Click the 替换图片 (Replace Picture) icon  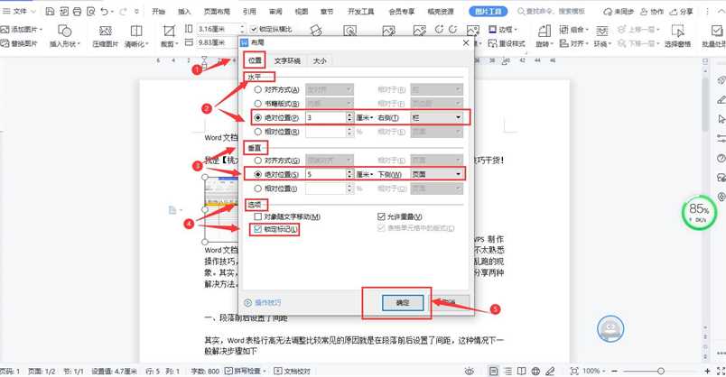[5, 42]
